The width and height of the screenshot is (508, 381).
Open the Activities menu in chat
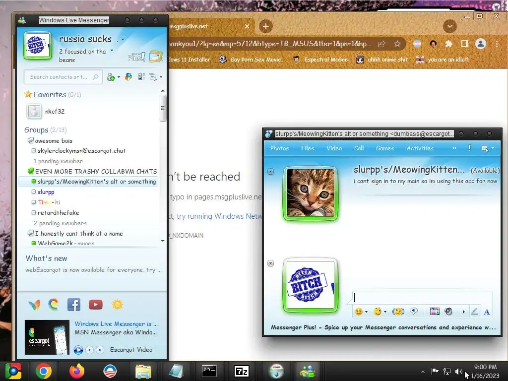click(420, 148)
